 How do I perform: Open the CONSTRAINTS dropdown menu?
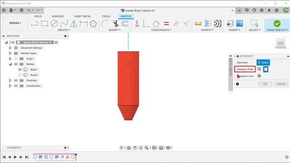[161, 30]
